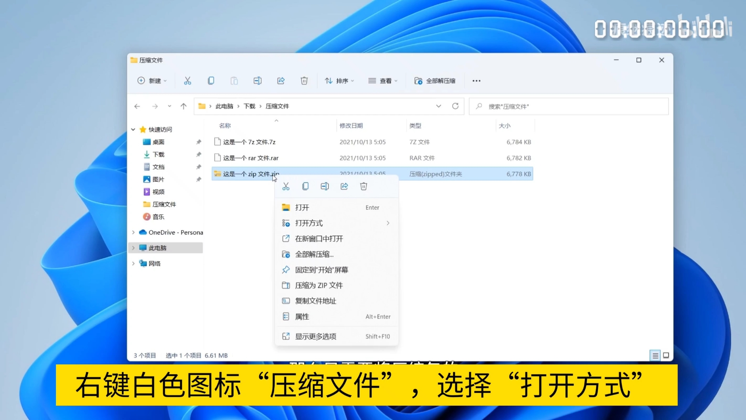Click the Refresh icon beside the address bar
The image size is (746, 420).
[x=455, y=106]
